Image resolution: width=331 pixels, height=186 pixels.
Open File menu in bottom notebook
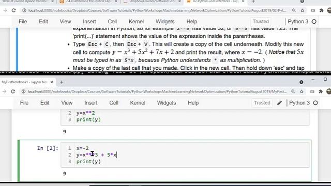tap(24, 103)
